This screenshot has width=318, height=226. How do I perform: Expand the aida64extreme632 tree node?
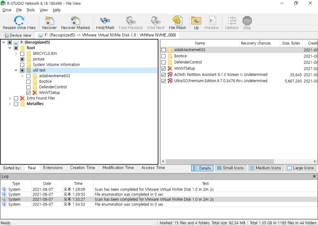(22, 76)
